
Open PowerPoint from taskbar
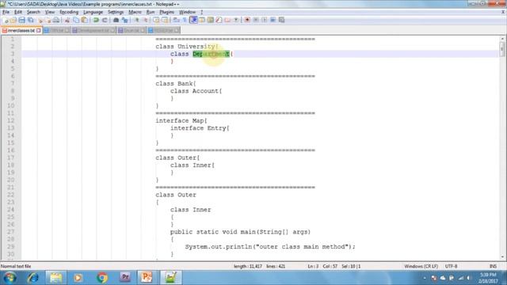(147, 278)
